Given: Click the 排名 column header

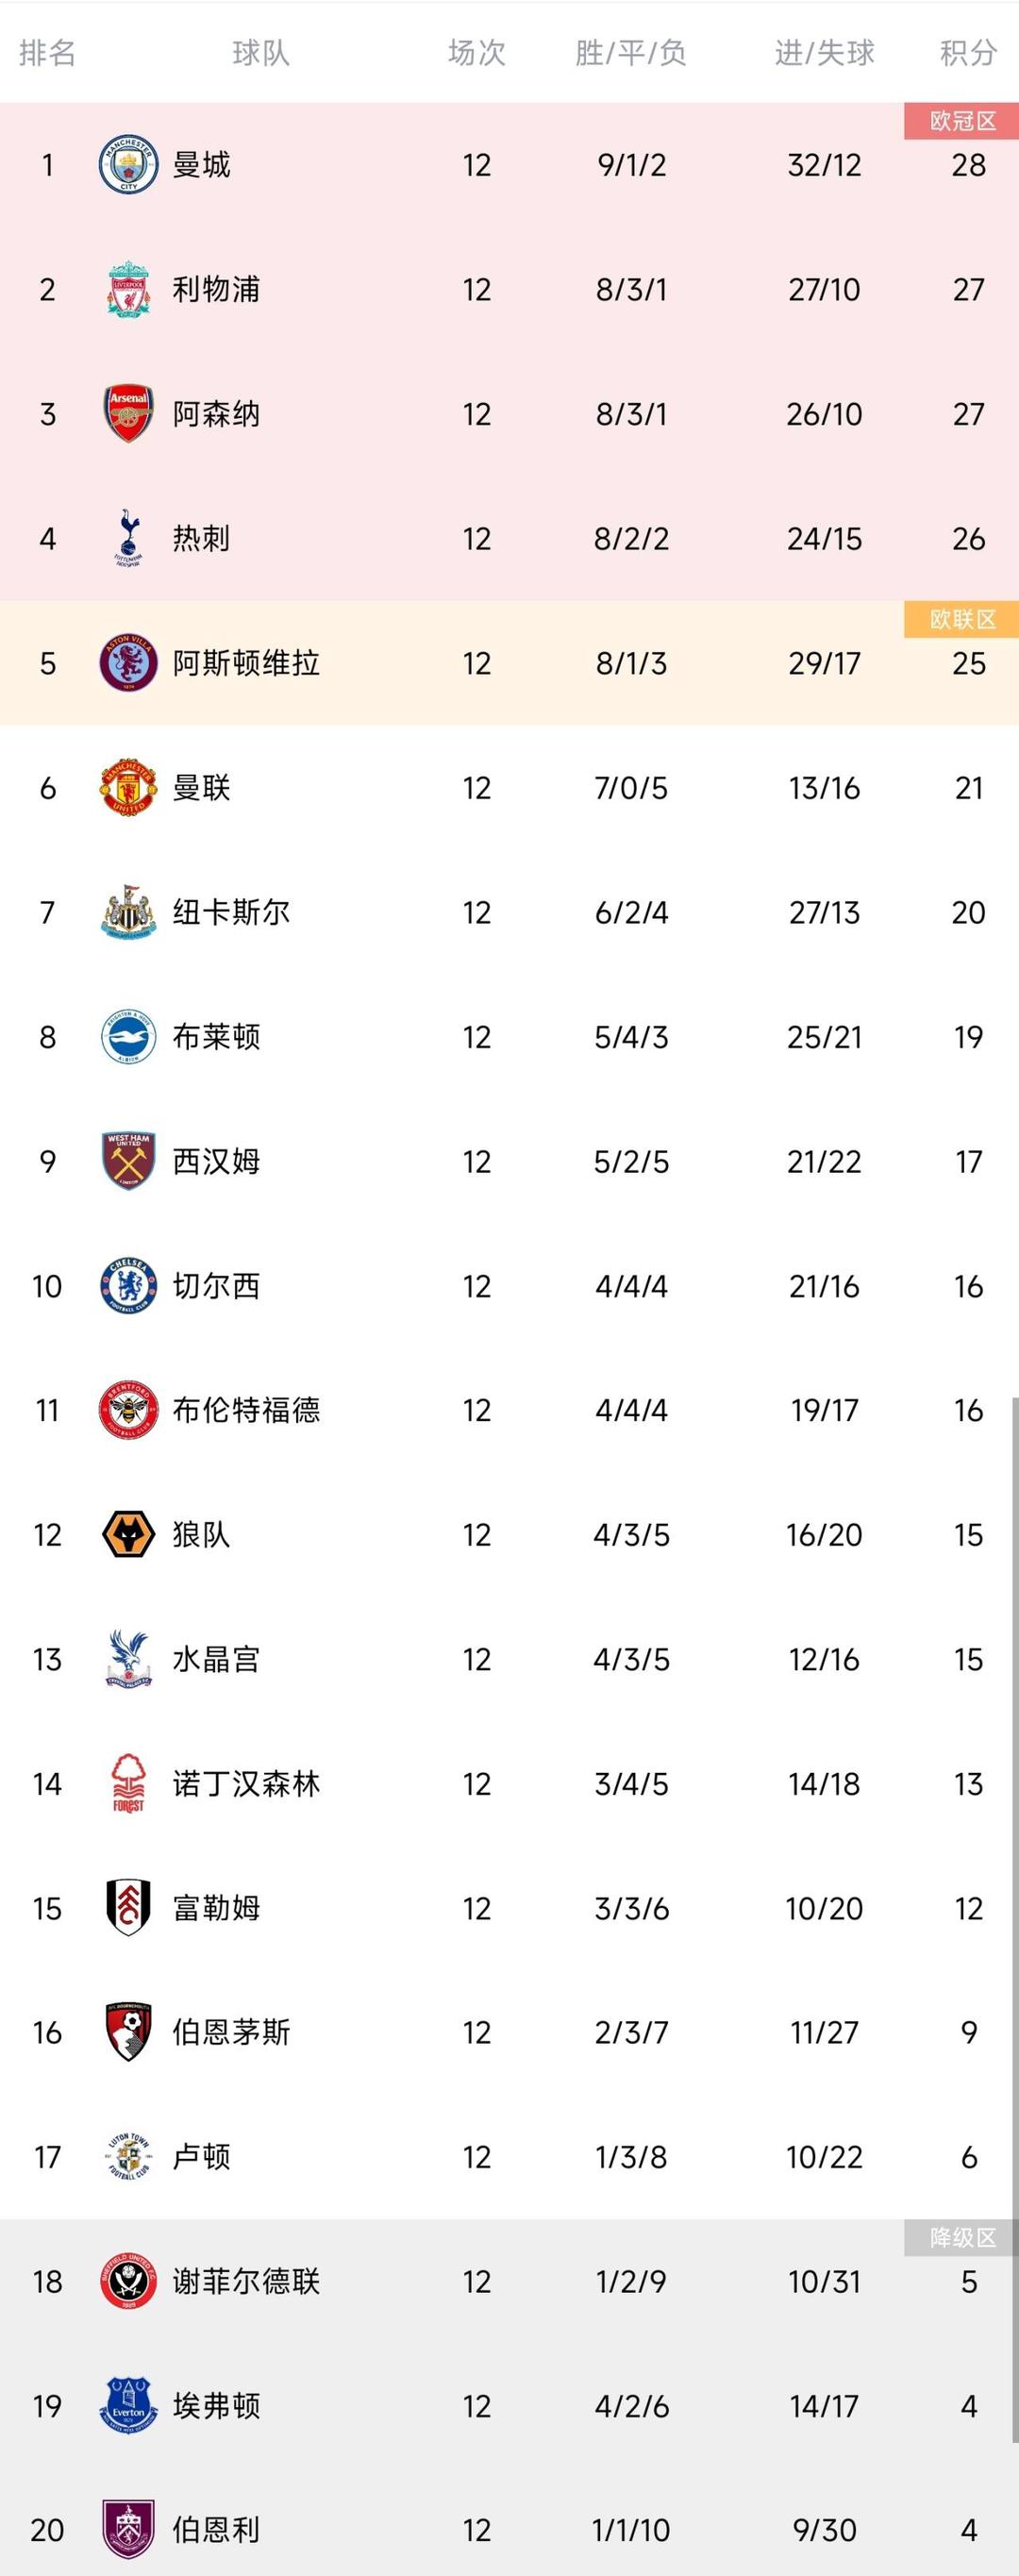Looking at the screenshot, I should point(47,53).
